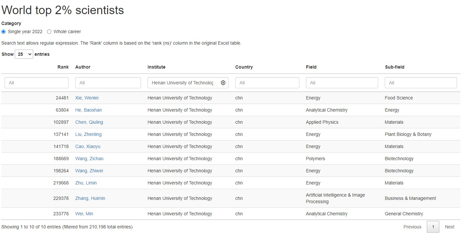The image size is (461, 235).
Task: Click the Country filter input field
Action: 267,83
